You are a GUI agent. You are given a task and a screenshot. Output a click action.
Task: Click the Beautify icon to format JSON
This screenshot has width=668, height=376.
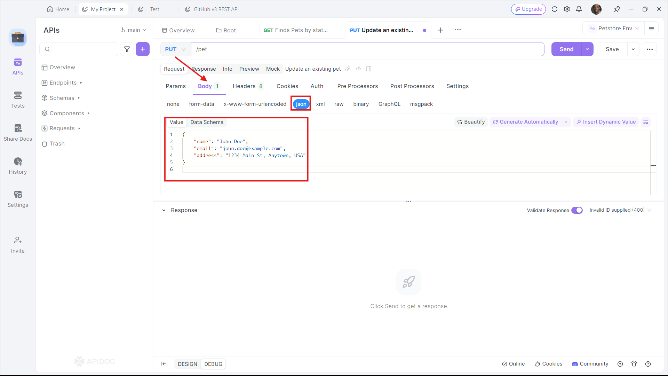tap(470, 122)
